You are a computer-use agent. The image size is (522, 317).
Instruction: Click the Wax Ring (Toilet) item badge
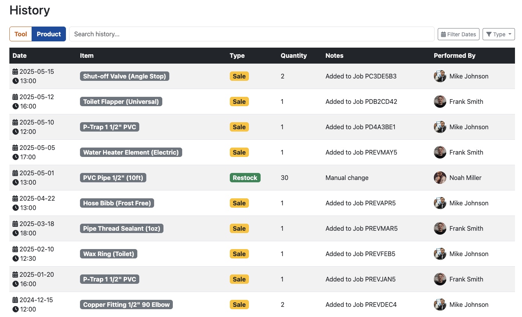[x=108, y=254]
